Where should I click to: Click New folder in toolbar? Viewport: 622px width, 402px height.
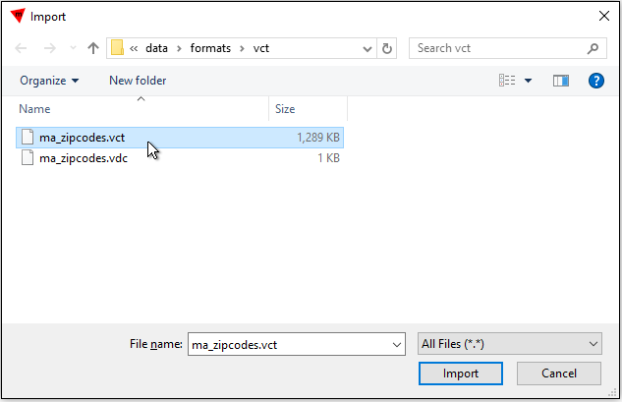pos(138,81)
